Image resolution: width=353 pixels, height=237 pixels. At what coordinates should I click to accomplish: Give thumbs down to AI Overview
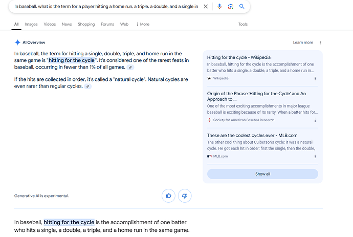pos(185,196)
